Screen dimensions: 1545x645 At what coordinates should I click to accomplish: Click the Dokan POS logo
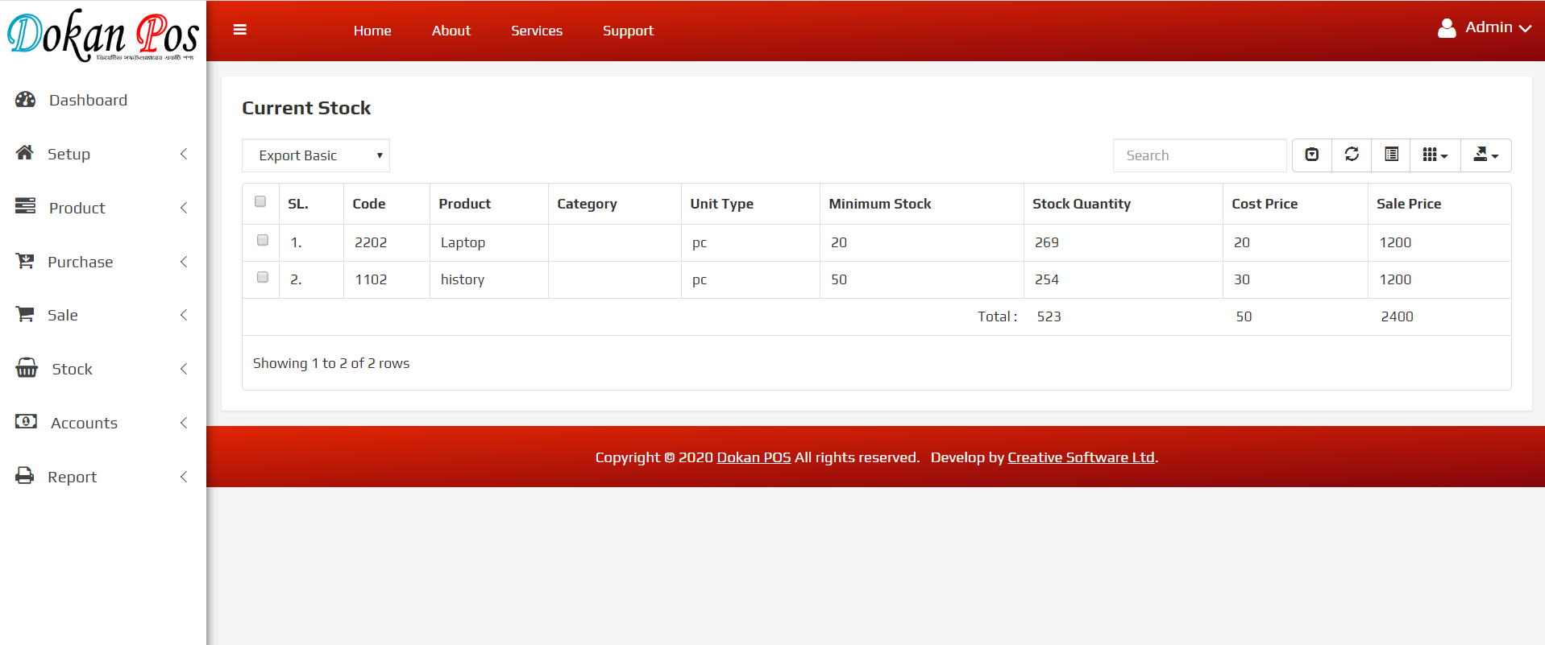click(102, 35)
